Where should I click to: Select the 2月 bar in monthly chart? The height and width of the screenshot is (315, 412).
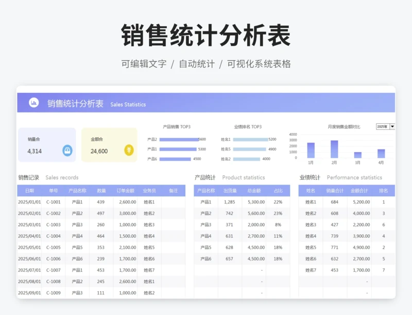click(334, 149)
